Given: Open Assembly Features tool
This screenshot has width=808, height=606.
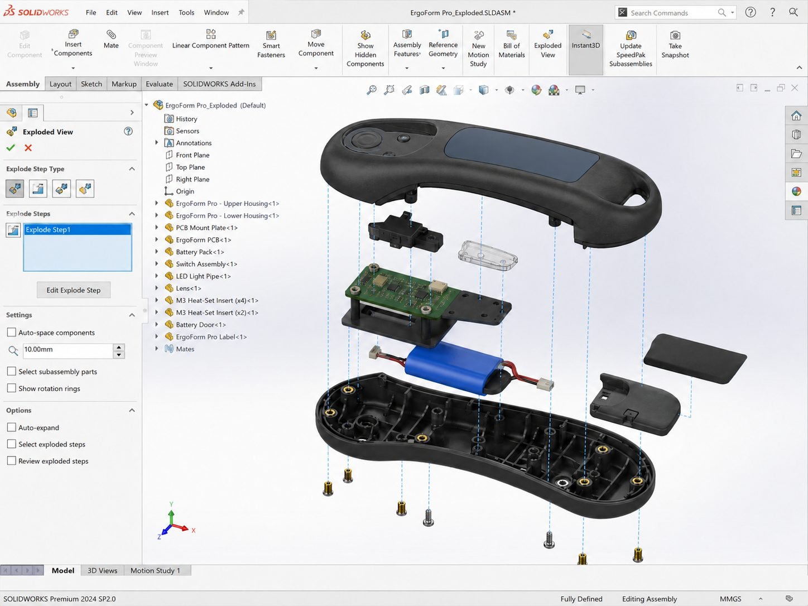Looking at the screenshot, I should point(407,44).
